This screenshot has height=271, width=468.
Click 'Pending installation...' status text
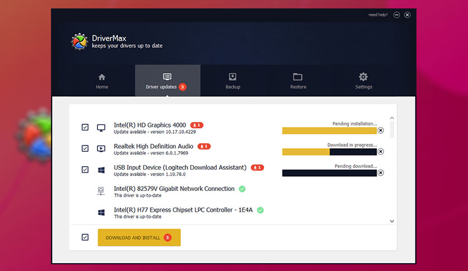(355, 124)
